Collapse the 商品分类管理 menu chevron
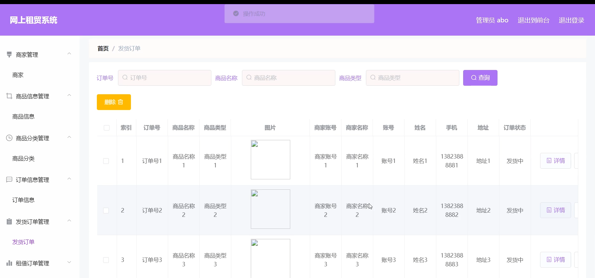Screen dimensions: 595x278 (x=69, y=137)
